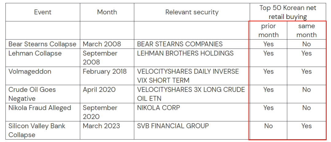Click the "Volmageddon" event cell

[30, 71]
